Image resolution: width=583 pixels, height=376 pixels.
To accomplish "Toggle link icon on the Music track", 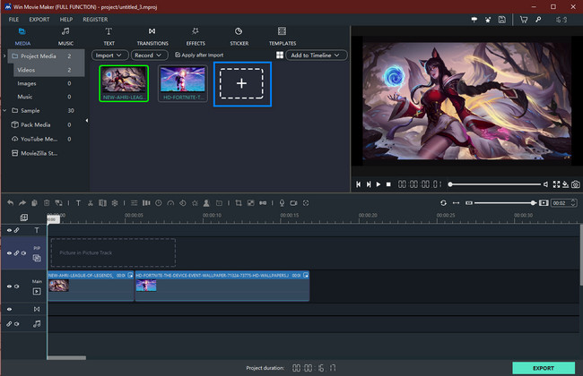I will [9, 324].
